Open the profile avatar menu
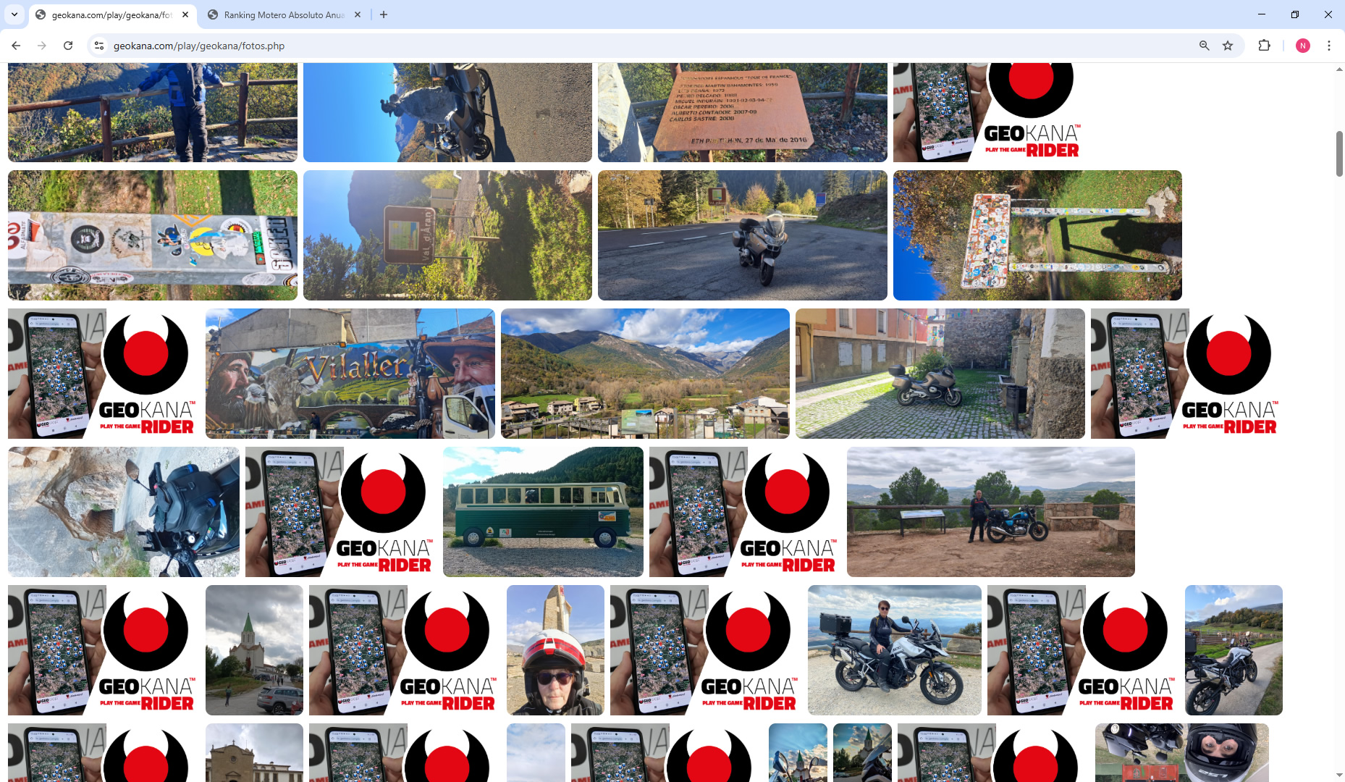 [1302, 46]
